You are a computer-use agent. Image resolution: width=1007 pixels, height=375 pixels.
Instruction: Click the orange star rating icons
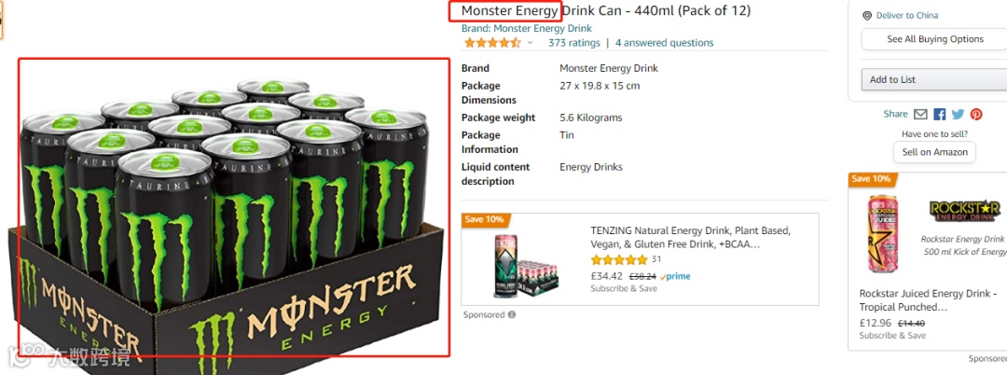[x=492, y=43]
